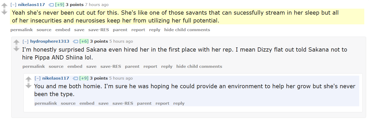Image resolution: width=369 pixels, height=122 pixels.
Task: Click RES tag icon on top nikelaos117 comment
Action: (x=51, y=5)
